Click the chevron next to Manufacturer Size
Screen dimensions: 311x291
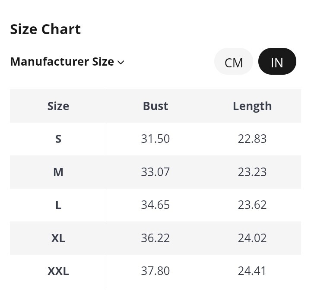coord(121,62)
